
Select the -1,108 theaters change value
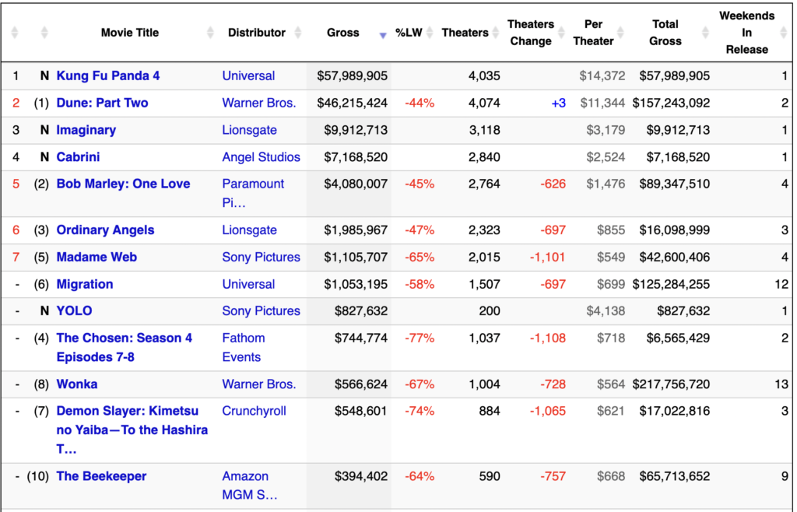(x=547, y=338)
